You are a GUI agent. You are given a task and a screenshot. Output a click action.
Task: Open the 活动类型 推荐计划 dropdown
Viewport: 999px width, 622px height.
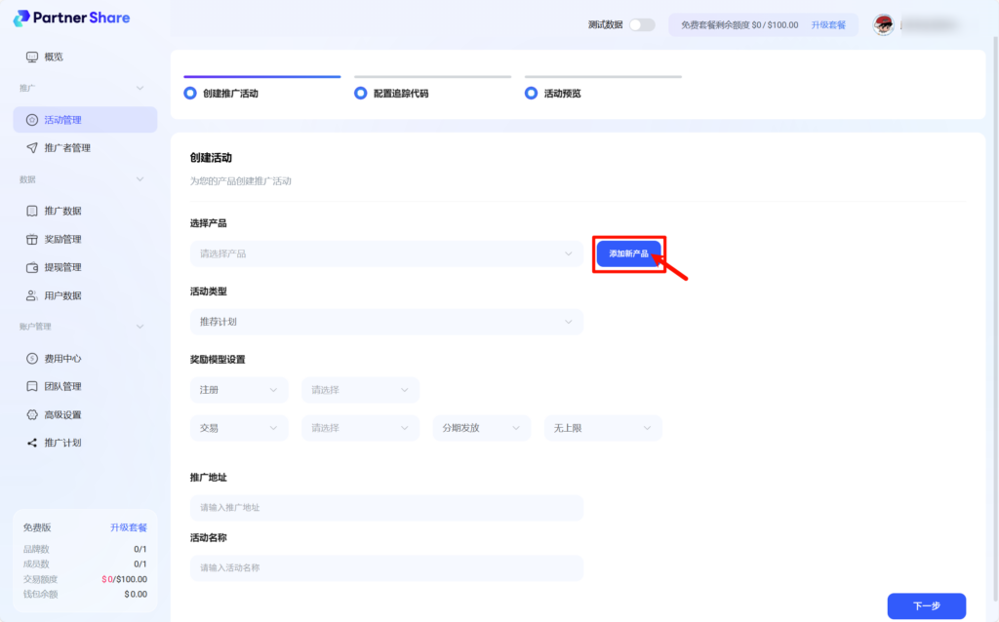(386, 322)
